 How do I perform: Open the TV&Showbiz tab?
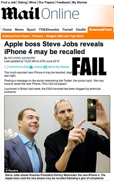pyautogui.click(x=49, y=29)
